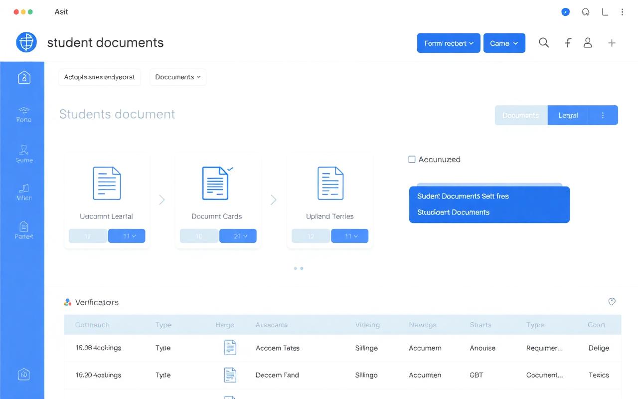Expand the Came dropdown button
The height and width of the screenshot is (399, 638).
pos(504,43)
